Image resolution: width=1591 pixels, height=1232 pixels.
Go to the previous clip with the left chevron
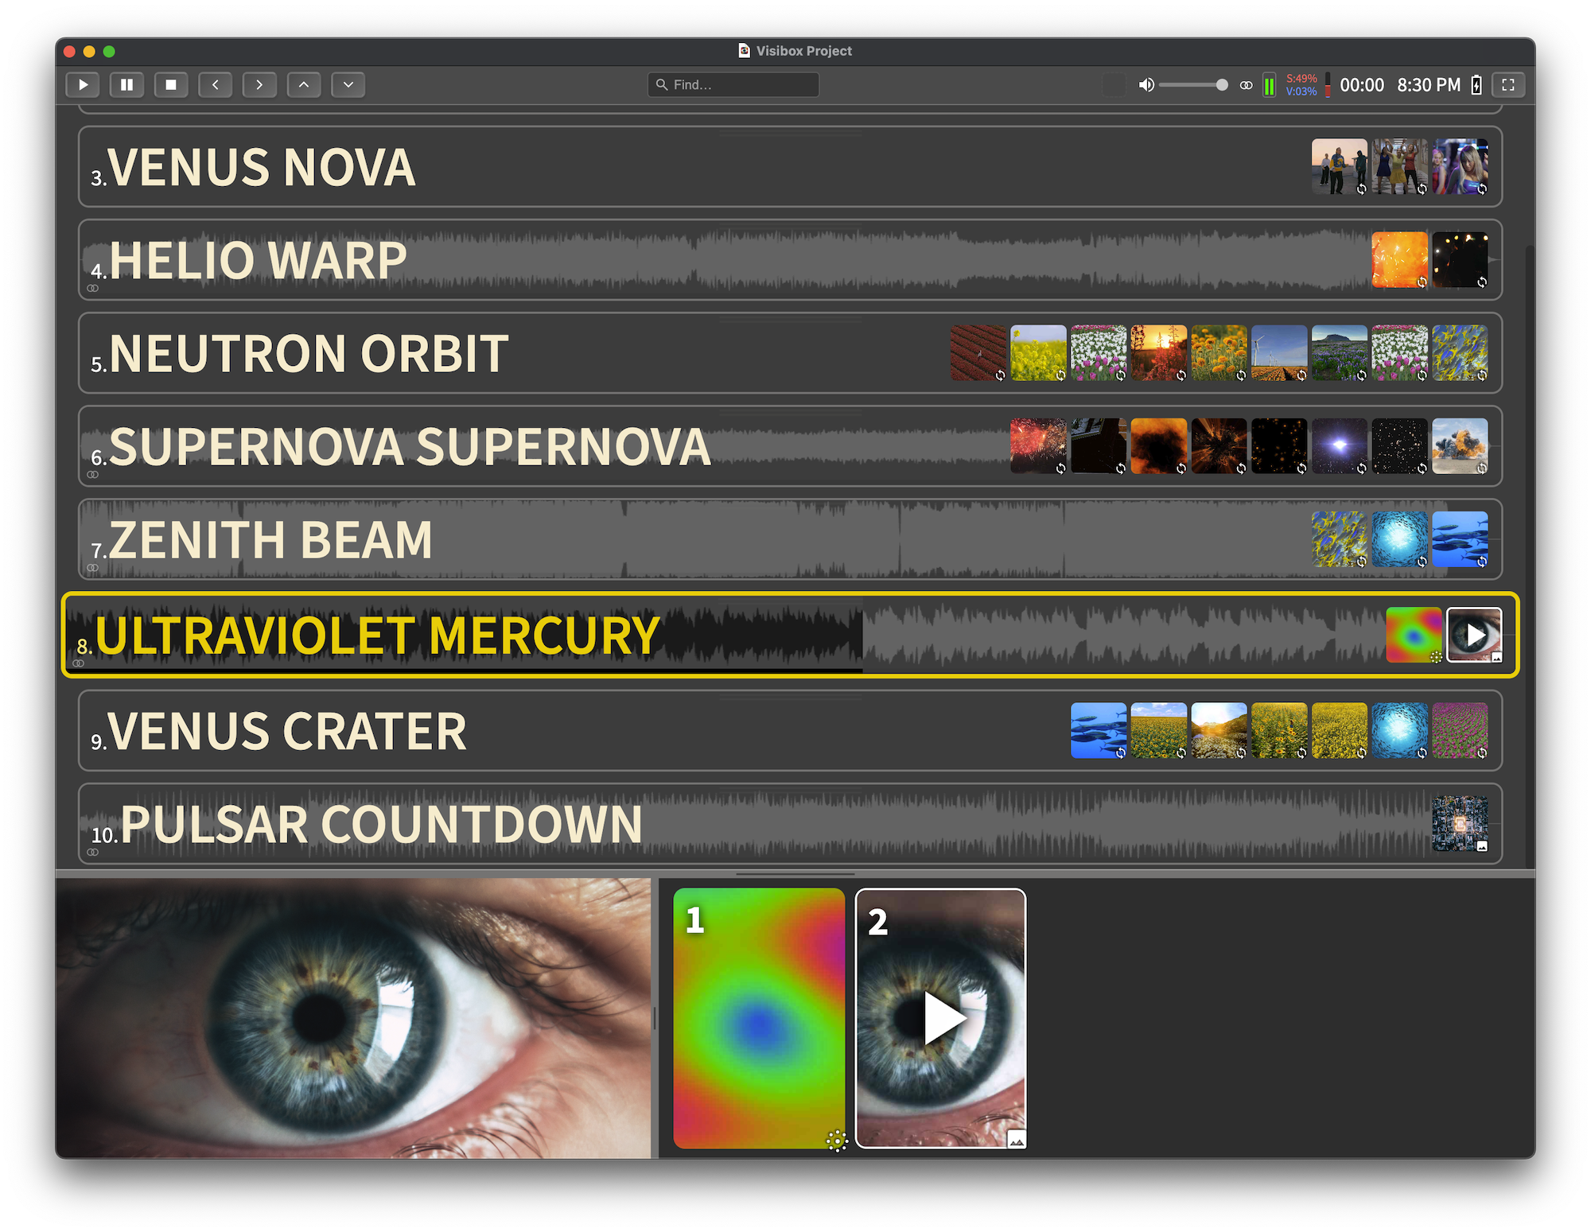pos(215,84)
